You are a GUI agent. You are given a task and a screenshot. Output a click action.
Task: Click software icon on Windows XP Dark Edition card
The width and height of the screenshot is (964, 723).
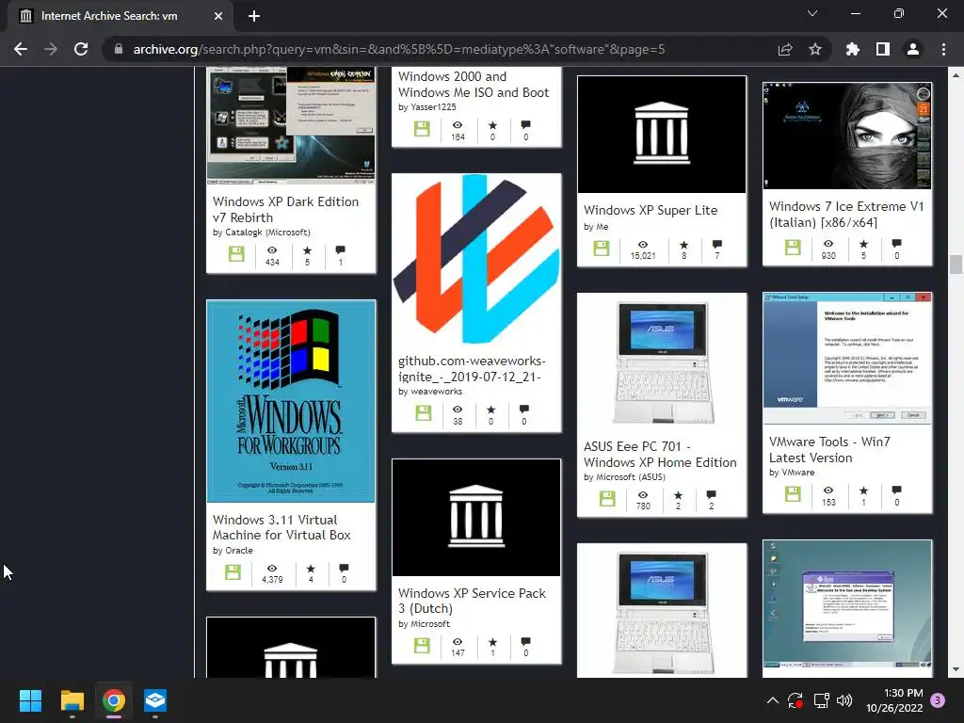pos(236,254)
